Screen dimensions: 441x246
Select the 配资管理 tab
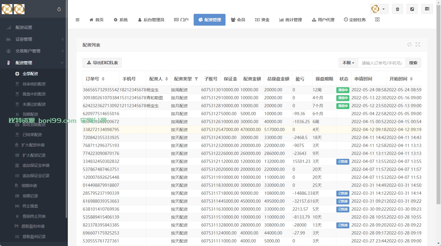(210, 20)
